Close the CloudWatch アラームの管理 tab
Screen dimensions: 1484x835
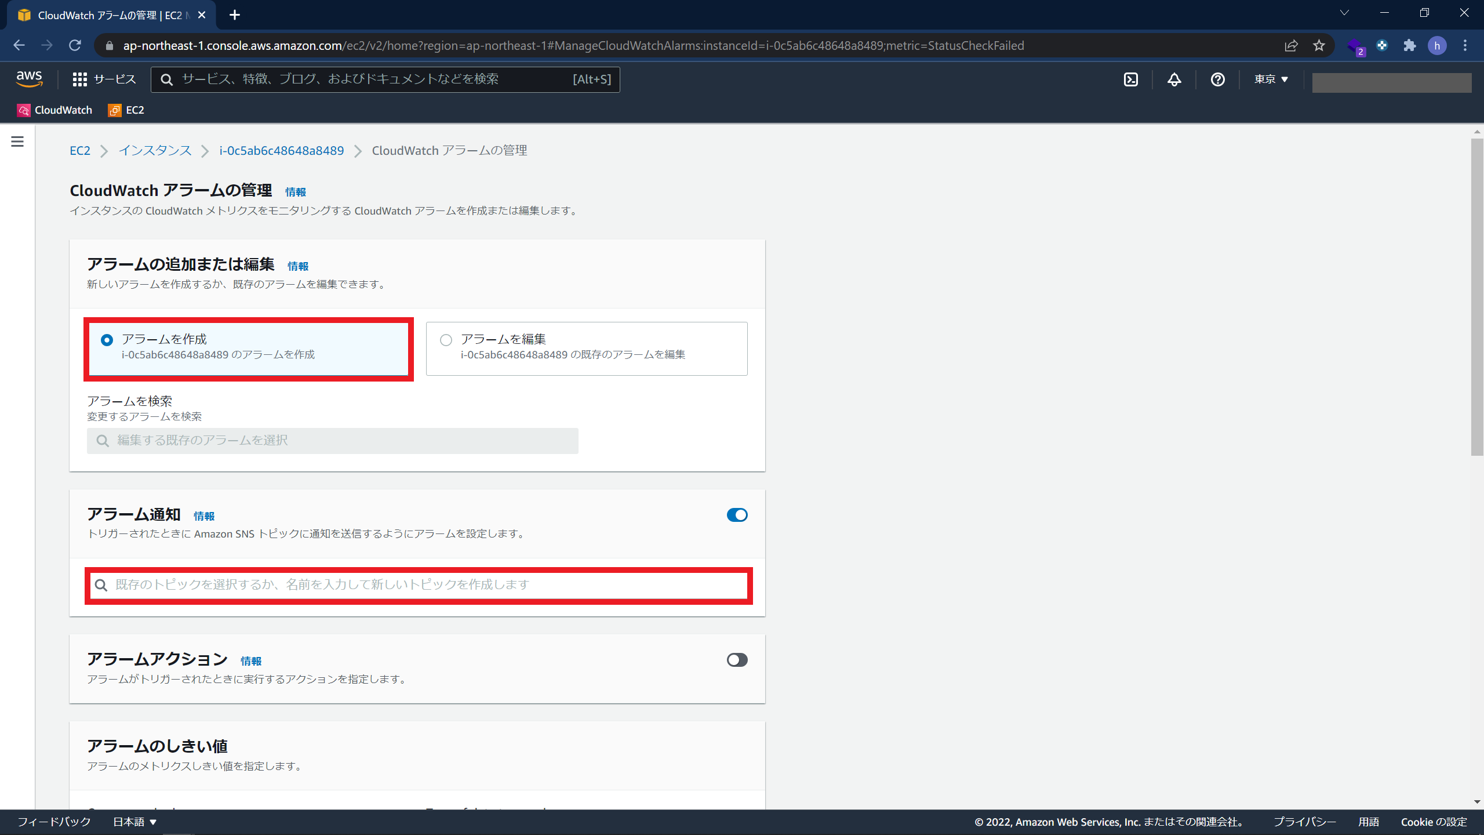coord(202,15)
